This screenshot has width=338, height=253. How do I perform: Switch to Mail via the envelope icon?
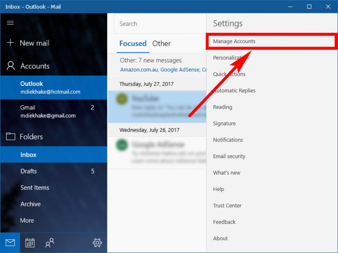pos(10,242)
